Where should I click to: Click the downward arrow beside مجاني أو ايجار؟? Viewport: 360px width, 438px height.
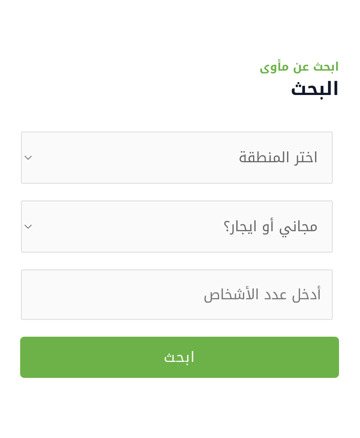click(x=28, y=227)
